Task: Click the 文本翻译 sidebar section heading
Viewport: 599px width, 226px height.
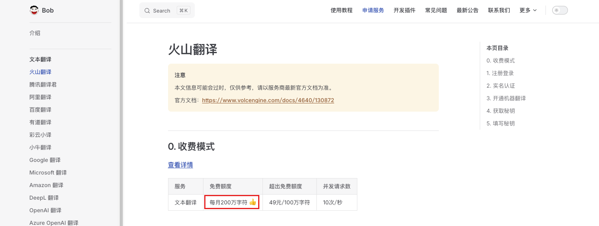Action: point(40,59)
